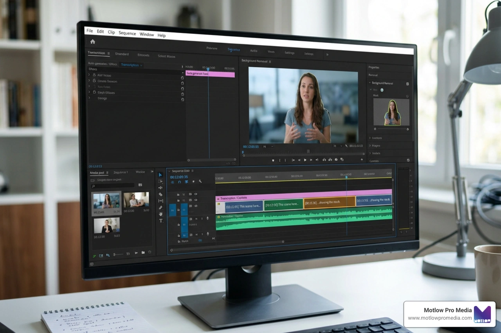Show more Media pool tabs with the chevrons
Screen dimensions: 501x333
pyautogui.click(x=152, y=171)
